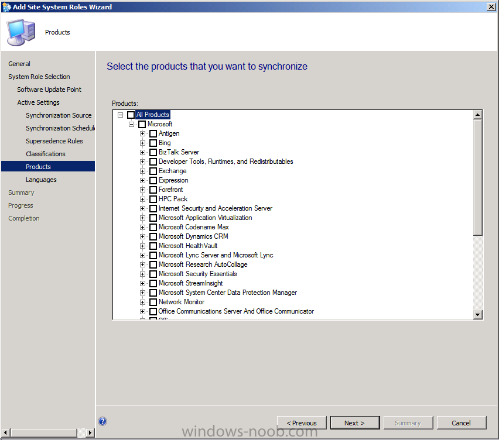Click the Previous button
Screen dimensions: 499x440
302,423
